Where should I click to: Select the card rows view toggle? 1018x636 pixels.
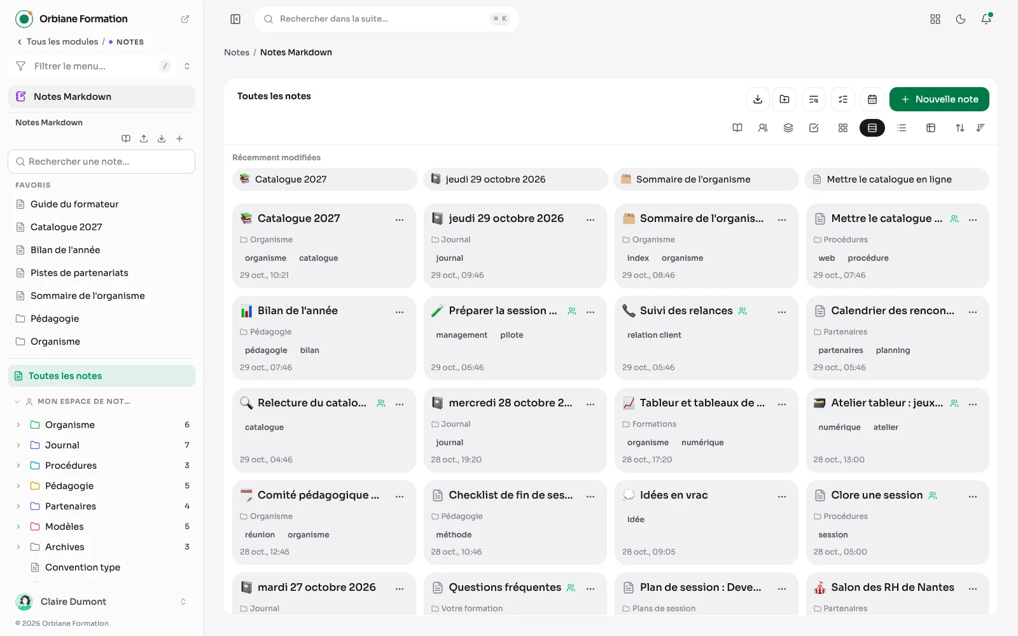point(872,128)
